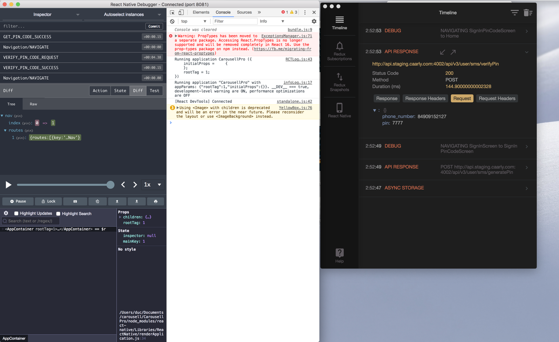The width and height of the screenshot is (559, 342).
Task: Collapse the routes tree node
Action: 5,130
